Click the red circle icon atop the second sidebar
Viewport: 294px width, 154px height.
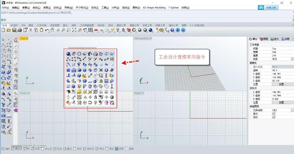(16, 40)
